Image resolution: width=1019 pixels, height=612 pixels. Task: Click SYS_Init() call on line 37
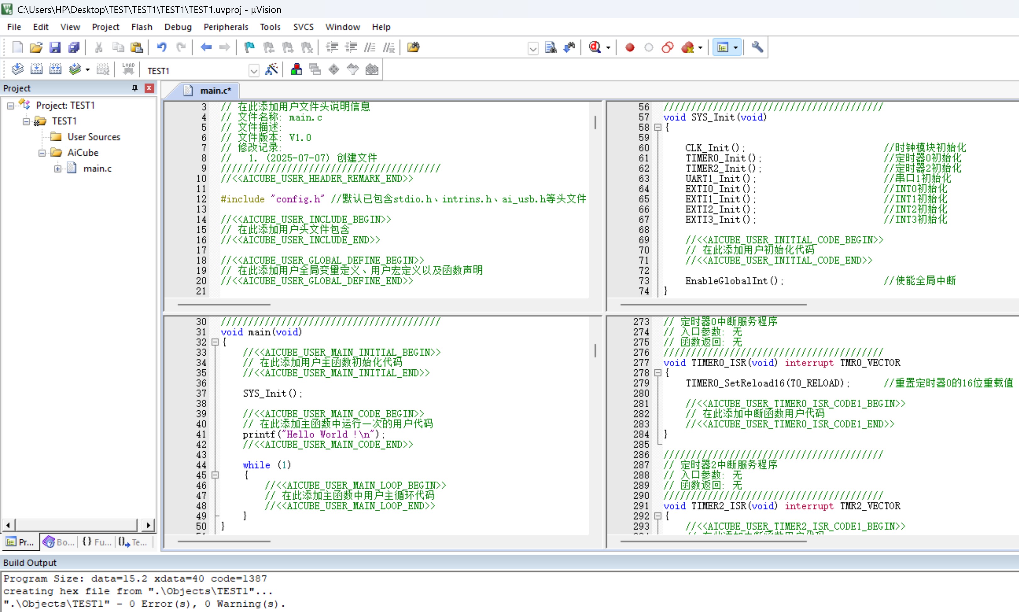(272, 393)
